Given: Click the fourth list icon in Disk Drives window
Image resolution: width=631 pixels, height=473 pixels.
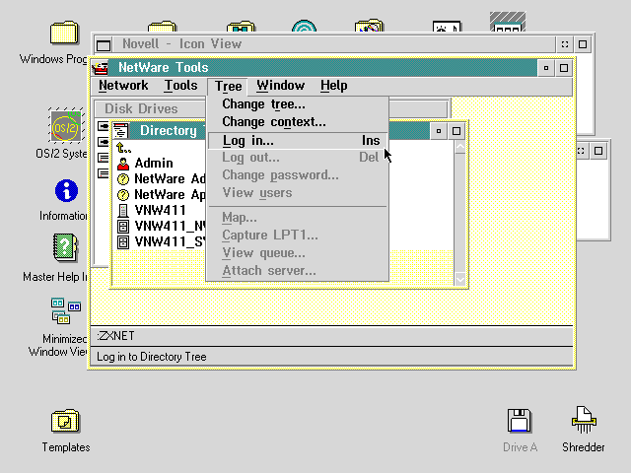Looking at the screenshot, I should point(103,173).
